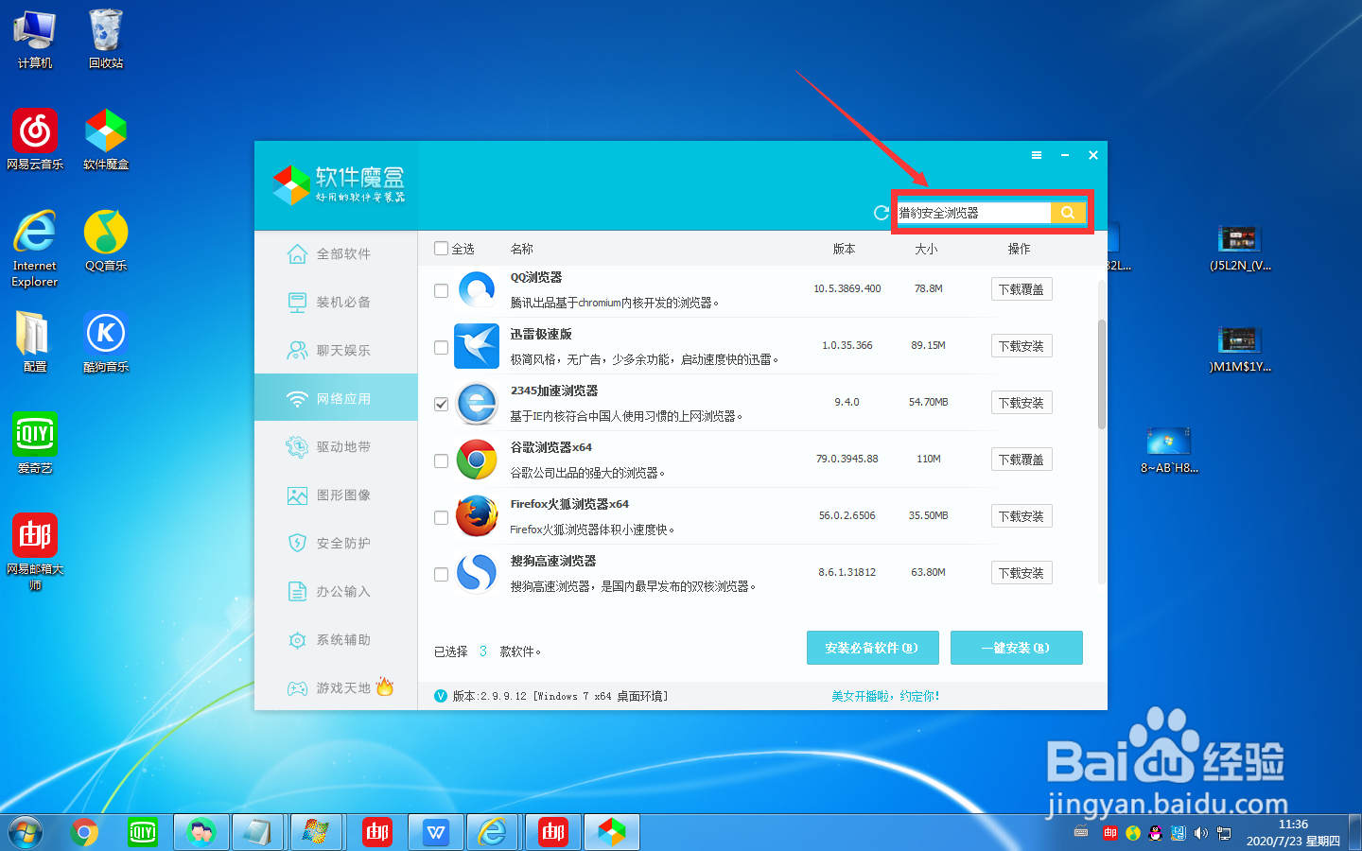Select the 配置 folder on desktop
Image resolution: width=1362 pixels, height=851 pixels.
(35, 341)
